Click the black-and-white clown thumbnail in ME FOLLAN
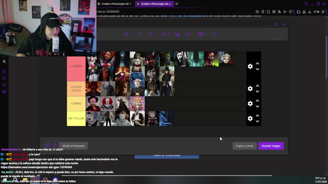 pyautogui.click(x=93, y=118)
